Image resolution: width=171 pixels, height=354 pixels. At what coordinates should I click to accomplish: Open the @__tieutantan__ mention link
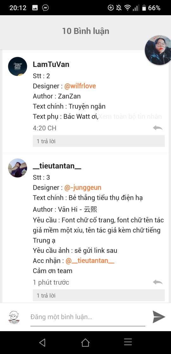[x=90, y=261]
